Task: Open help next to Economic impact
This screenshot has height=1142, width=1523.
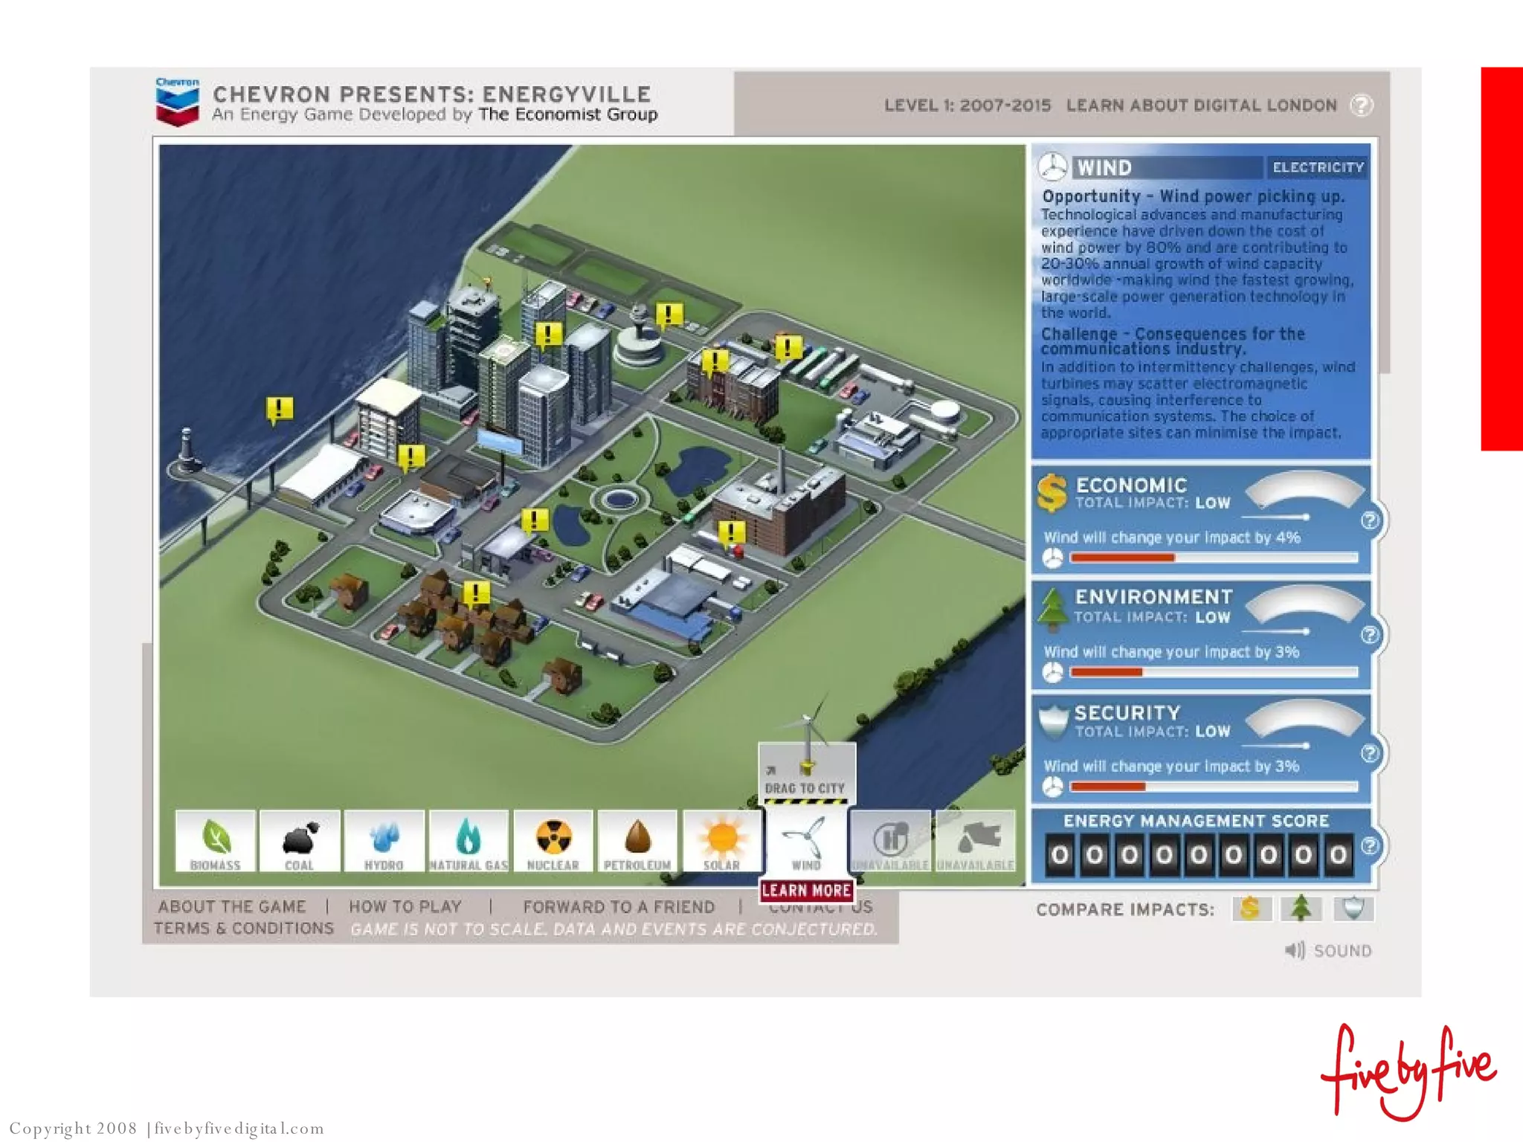Action: [1370, 520]
